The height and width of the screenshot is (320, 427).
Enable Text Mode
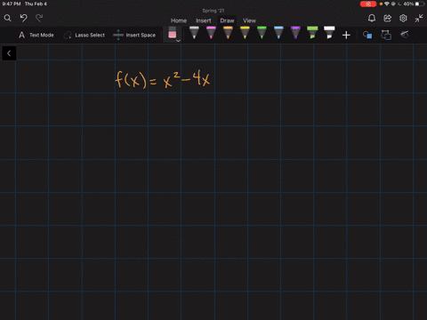[36, 35]
